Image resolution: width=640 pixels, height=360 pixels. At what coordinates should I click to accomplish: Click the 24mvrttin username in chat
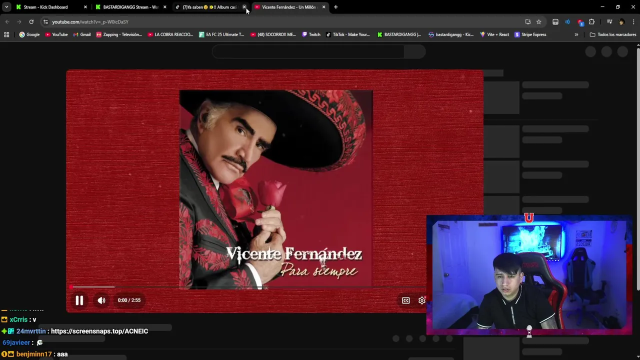coord(31,331)
